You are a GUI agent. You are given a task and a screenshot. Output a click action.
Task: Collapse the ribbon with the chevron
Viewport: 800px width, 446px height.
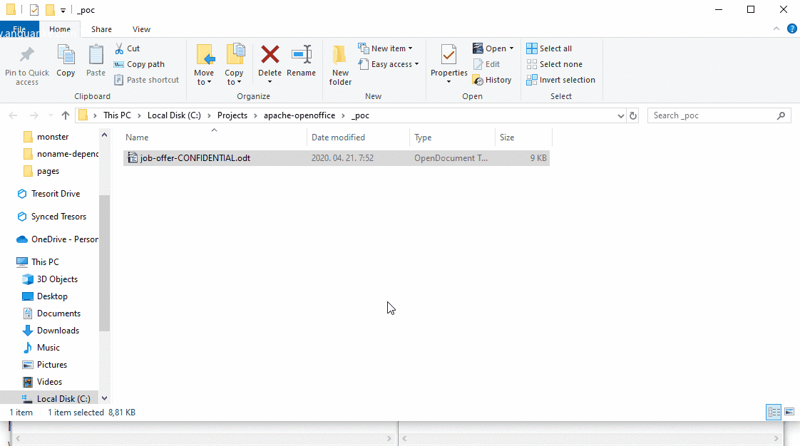pyautogui.click(x=776, y=29)
